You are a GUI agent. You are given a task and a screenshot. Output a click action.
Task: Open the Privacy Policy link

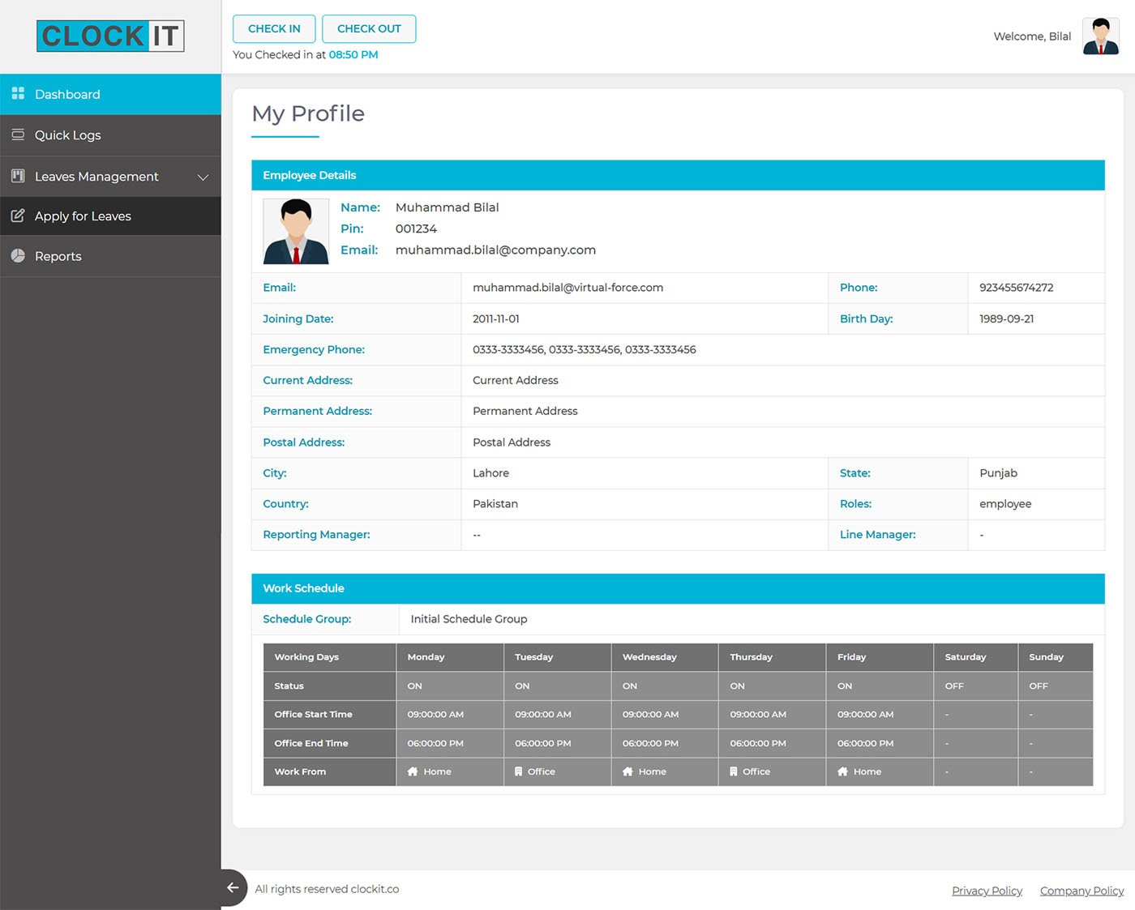[987, 891]
